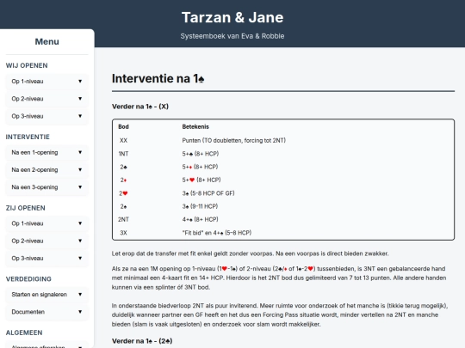Click the 'Verder na 1♠ - (X)' subheading

tap(140, 107)
